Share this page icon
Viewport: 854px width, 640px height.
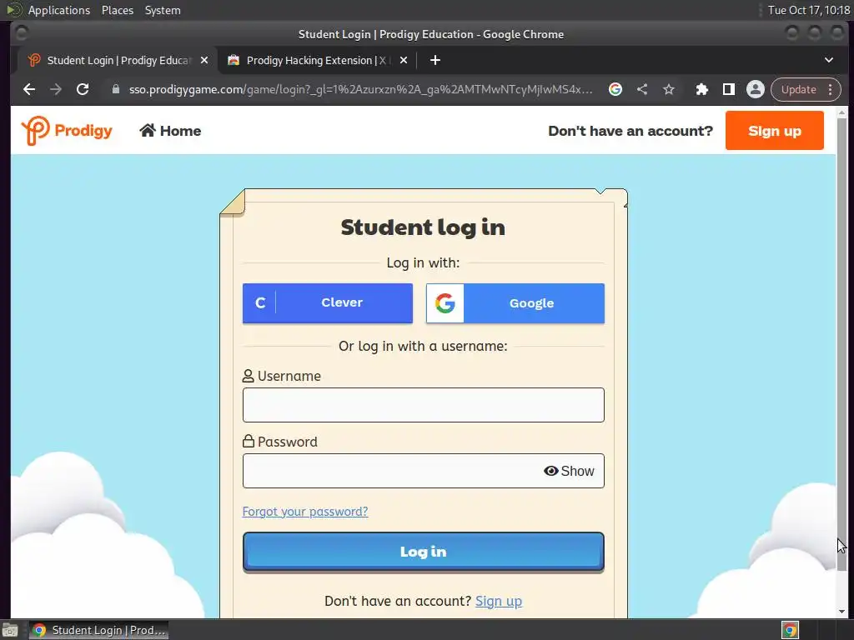(x=642, y=89)
